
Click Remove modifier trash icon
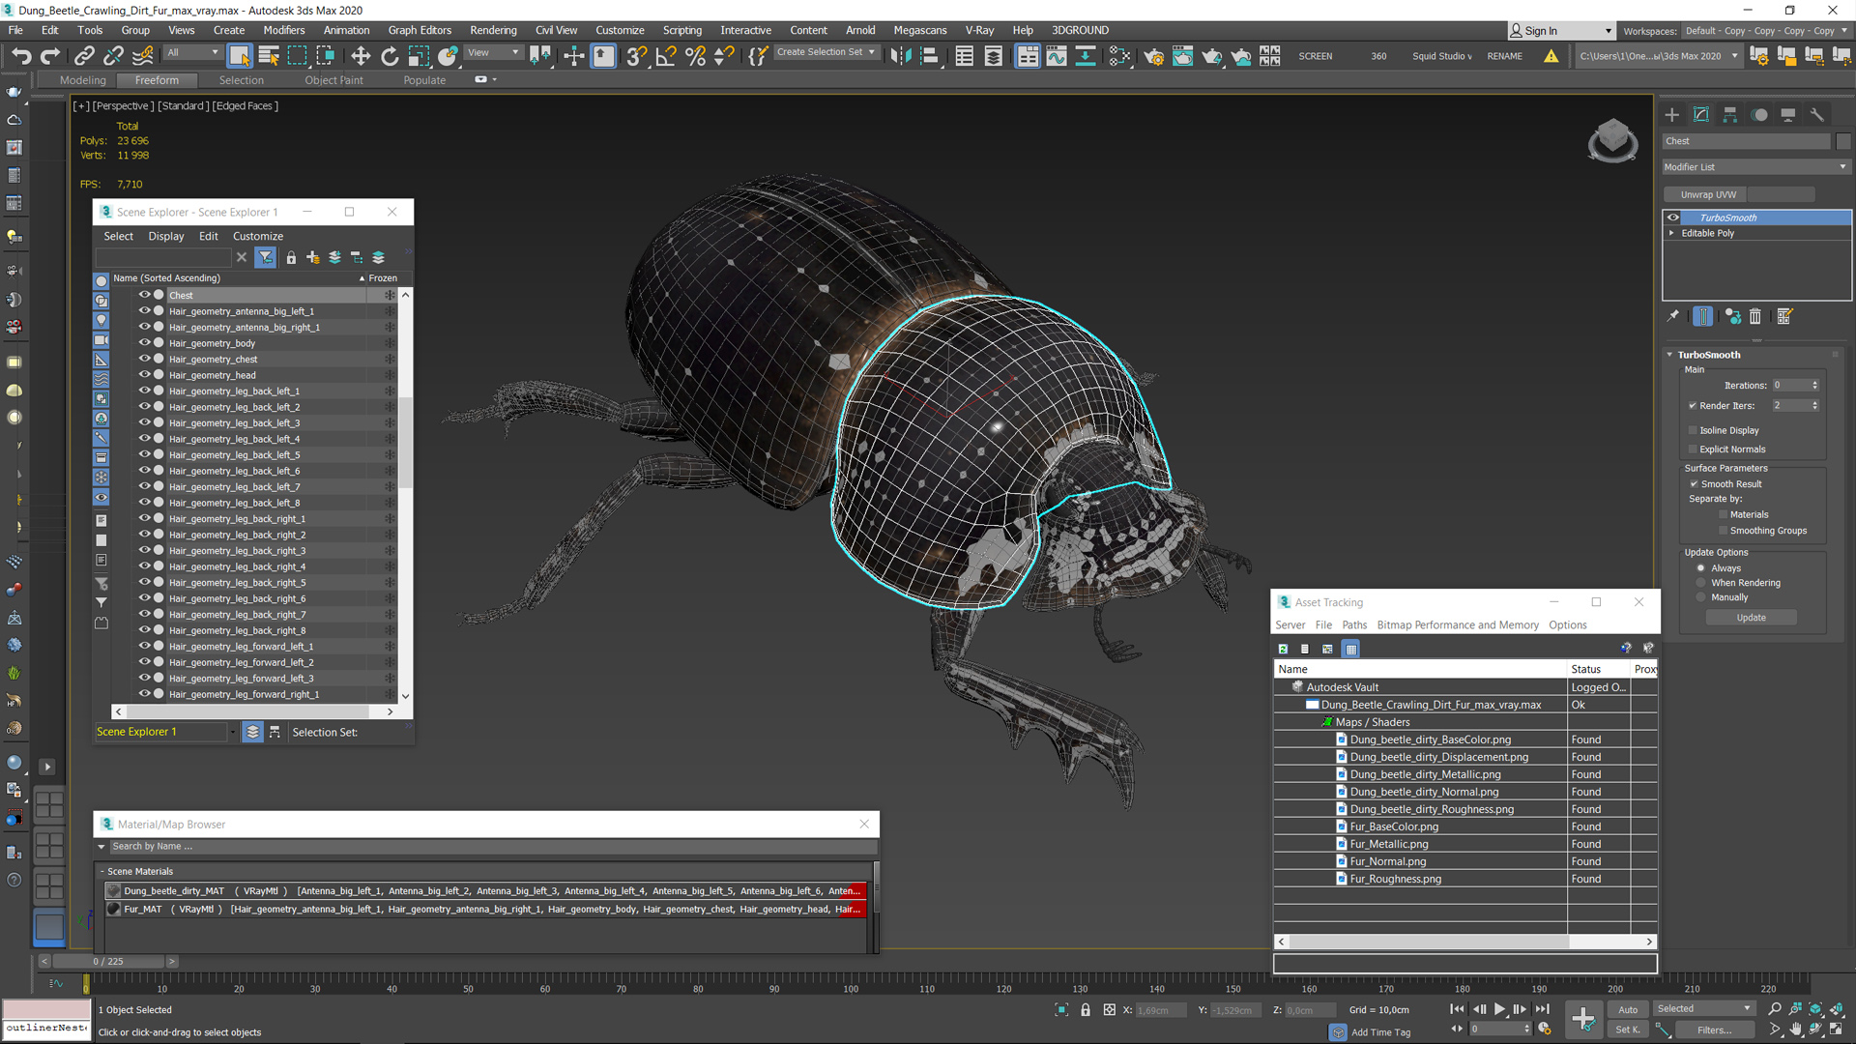1755,316
